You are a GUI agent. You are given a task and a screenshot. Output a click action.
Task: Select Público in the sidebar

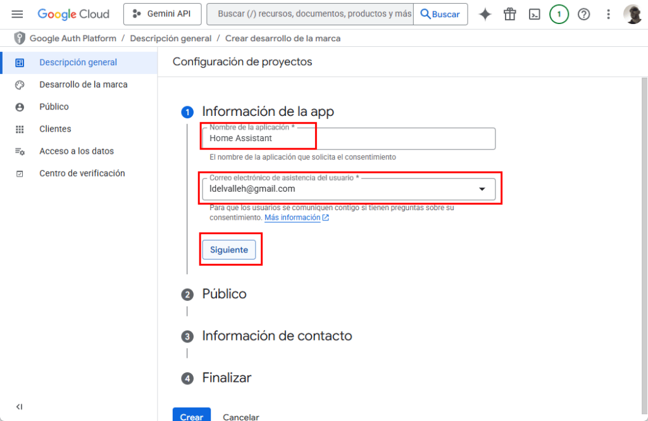pyautogui.click(x=54, y=106)
